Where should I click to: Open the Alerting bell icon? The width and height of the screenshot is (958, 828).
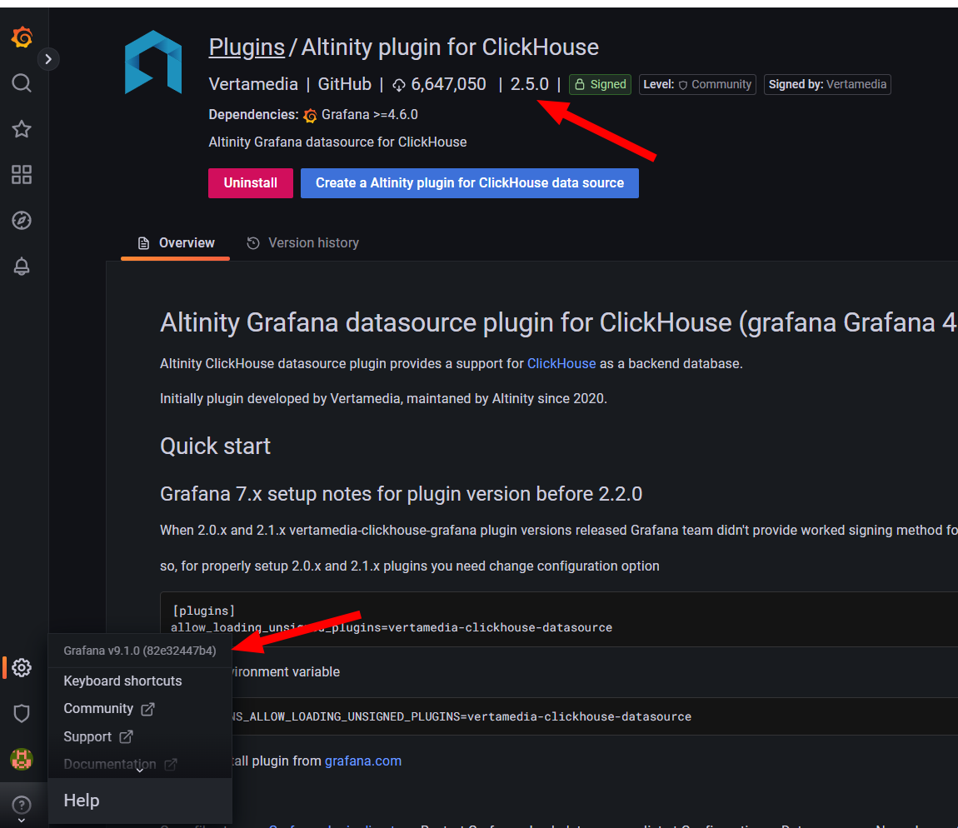[22, 267]
